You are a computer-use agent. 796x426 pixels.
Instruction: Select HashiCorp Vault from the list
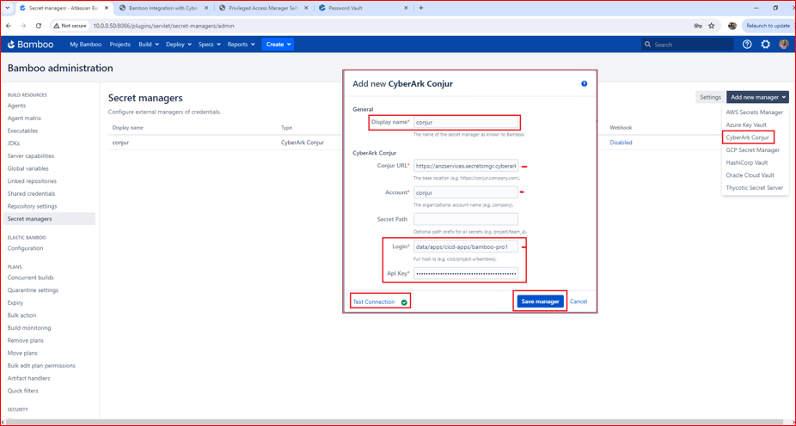[x=747, y=163]
